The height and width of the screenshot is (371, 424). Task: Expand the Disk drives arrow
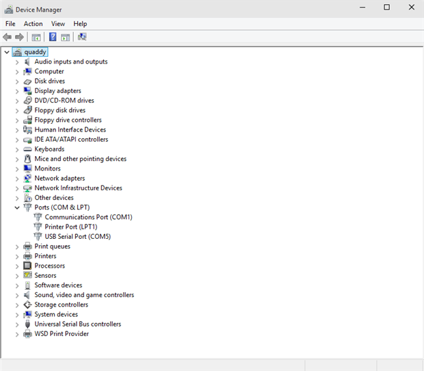(17, 81)
